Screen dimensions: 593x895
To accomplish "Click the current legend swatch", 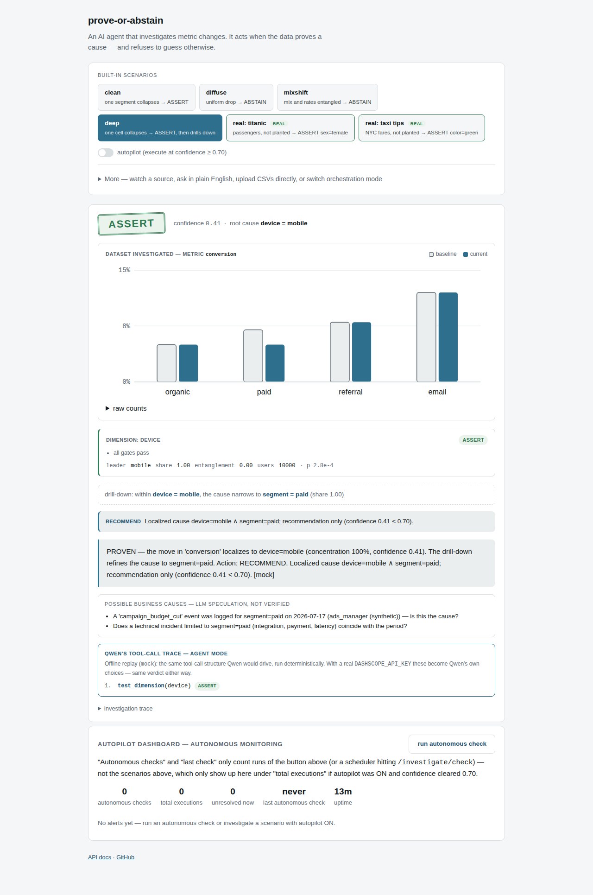I will [466, 254].
